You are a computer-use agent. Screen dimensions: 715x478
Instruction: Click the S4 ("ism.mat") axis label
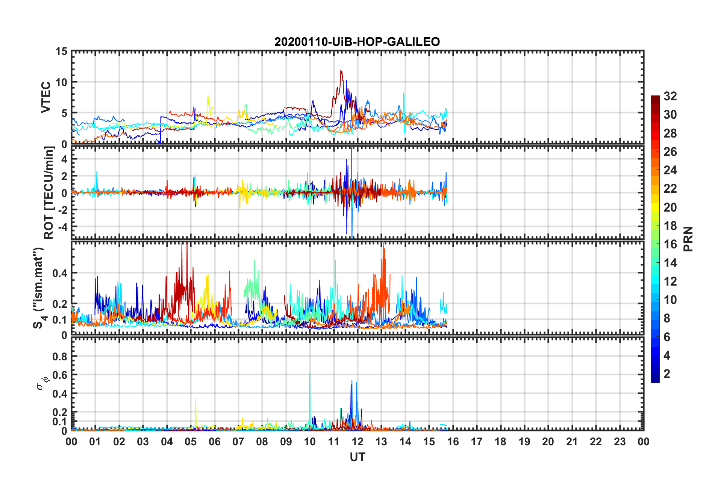click(x=39, y=288)
